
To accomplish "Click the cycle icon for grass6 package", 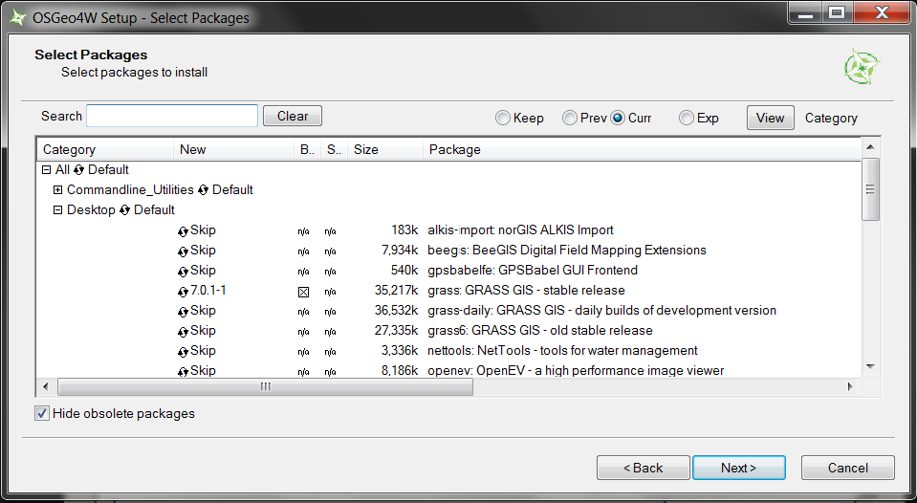I will coord(183,331).
